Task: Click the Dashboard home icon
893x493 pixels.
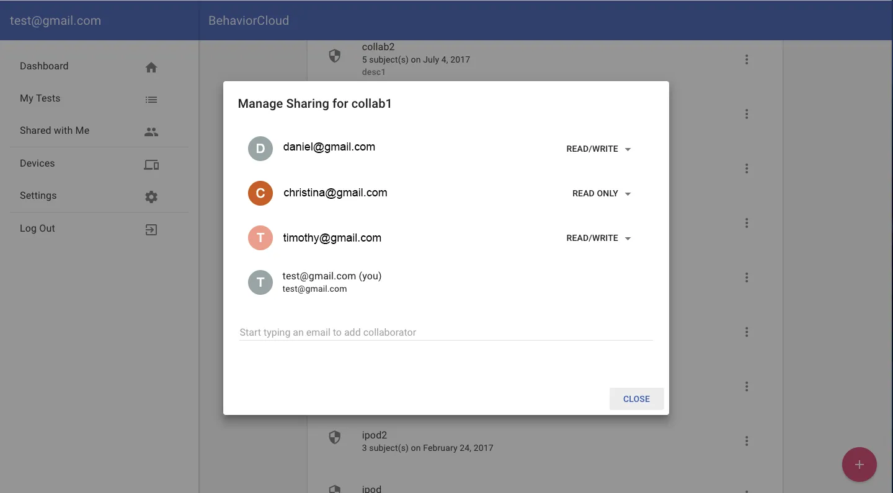Action: pyautogui.click(x=151, y=68)
